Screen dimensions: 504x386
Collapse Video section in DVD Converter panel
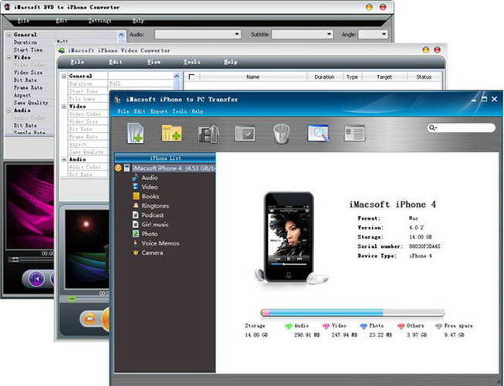click(x=9, y=58)
